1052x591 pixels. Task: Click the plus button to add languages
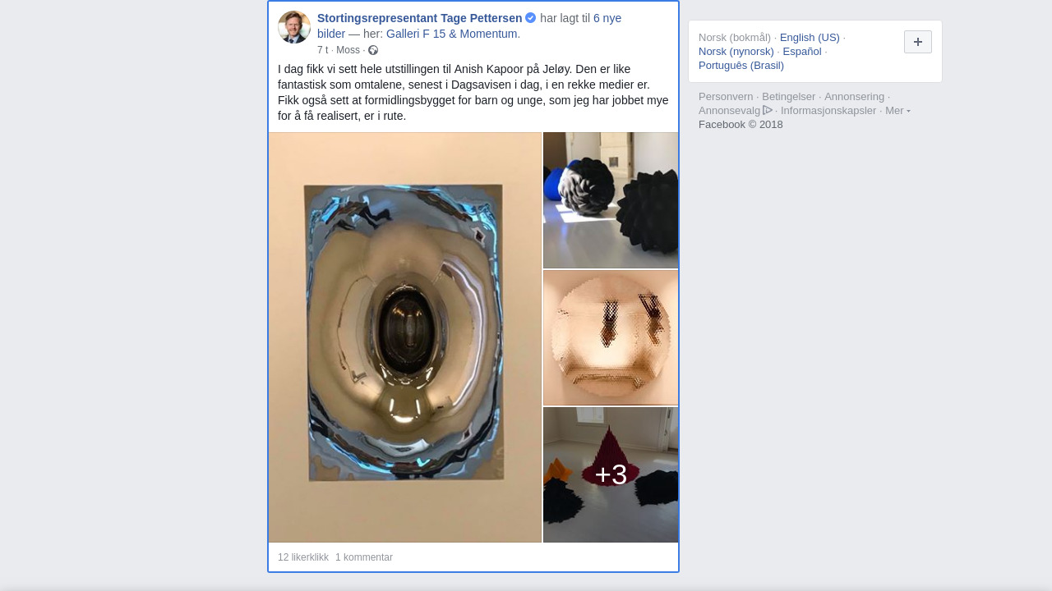[x=918, y=42]
